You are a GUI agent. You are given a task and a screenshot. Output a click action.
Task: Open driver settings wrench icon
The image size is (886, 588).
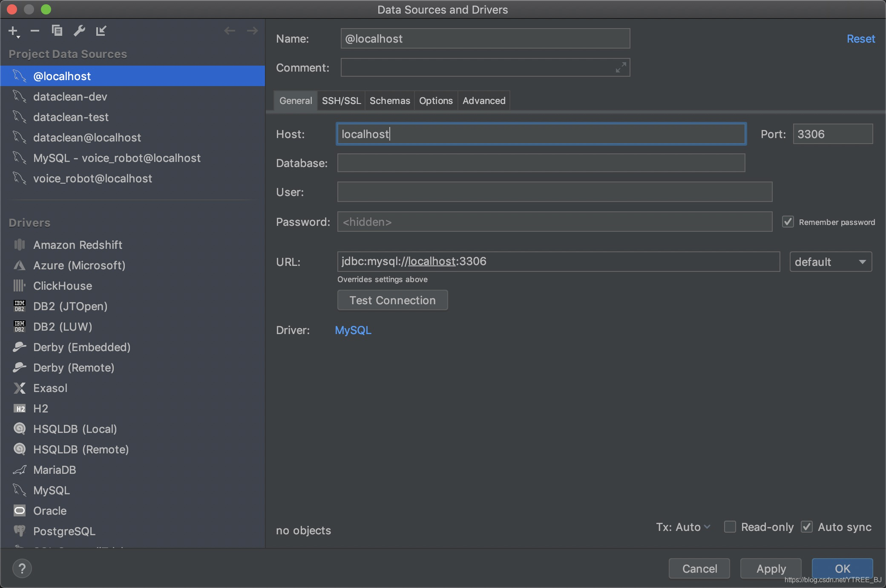(x=79, y=31)
